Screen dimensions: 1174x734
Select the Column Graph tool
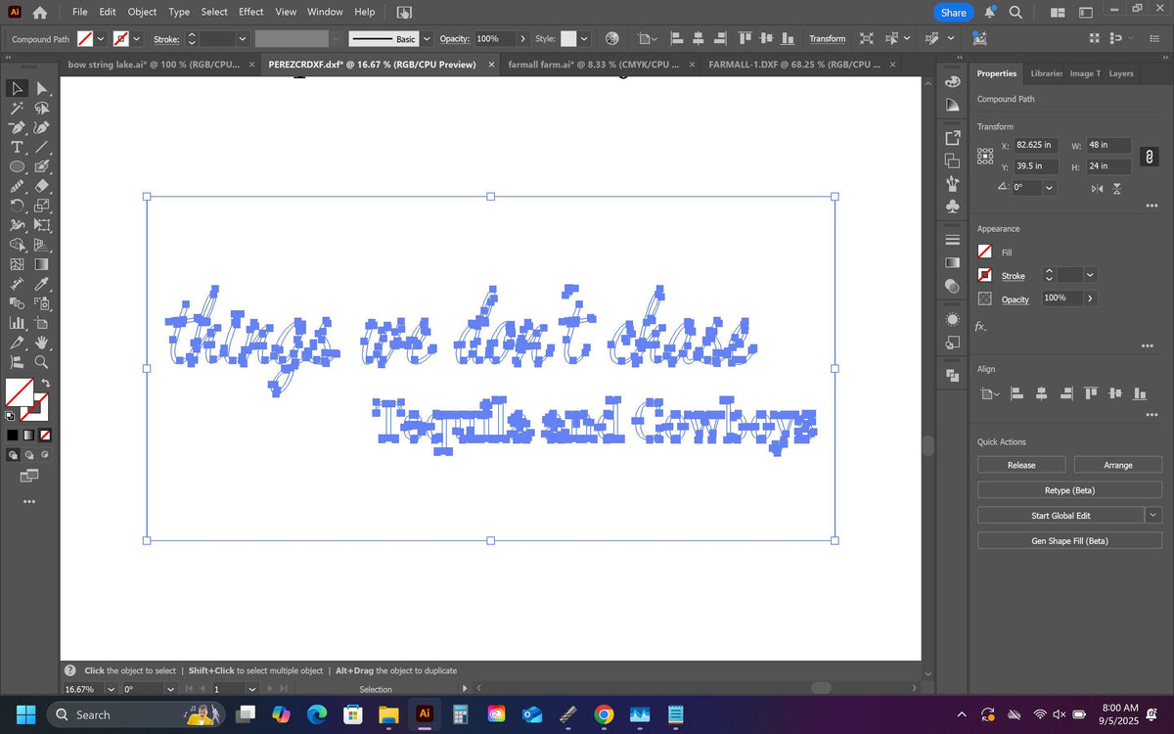pyautogui.click(x=17, y=323)
